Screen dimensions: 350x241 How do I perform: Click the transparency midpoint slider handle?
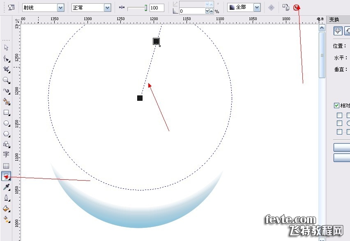(x=145, y=8)
